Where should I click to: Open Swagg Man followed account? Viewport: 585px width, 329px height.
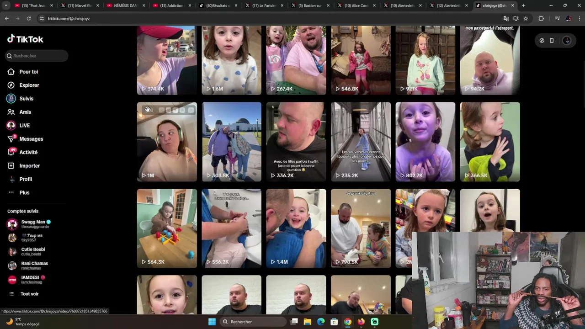coord(29,224)
